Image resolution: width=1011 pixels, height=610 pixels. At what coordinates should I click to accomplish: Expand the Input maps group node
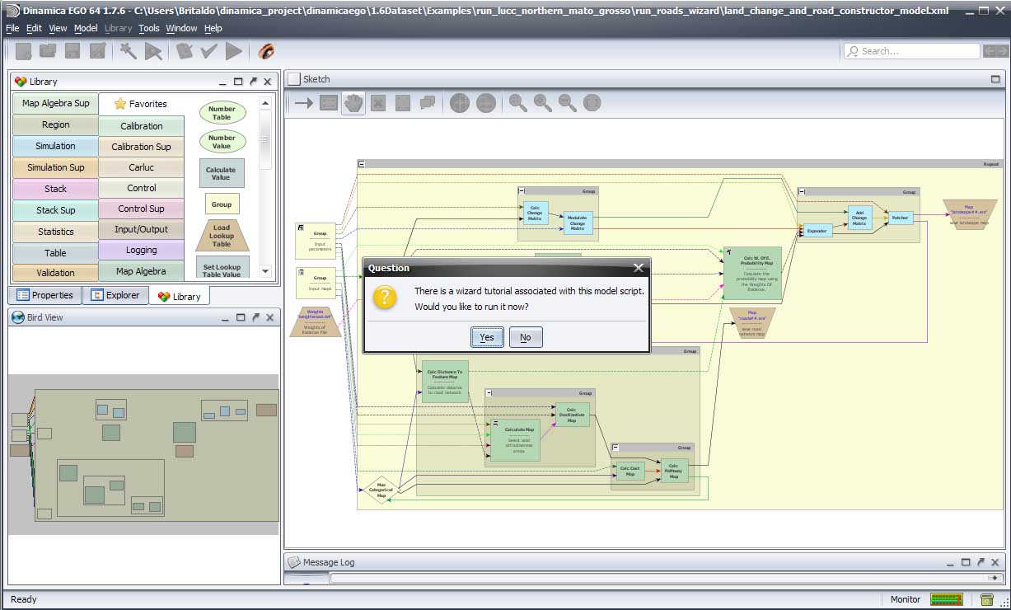(x=302, y=271)
